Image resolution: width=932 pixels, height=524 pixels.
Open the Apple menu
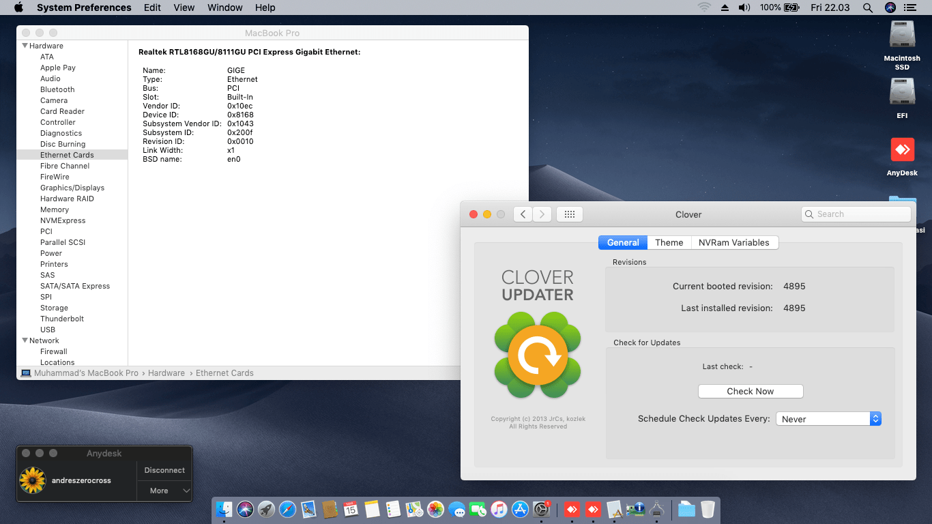tap(18, 8)
